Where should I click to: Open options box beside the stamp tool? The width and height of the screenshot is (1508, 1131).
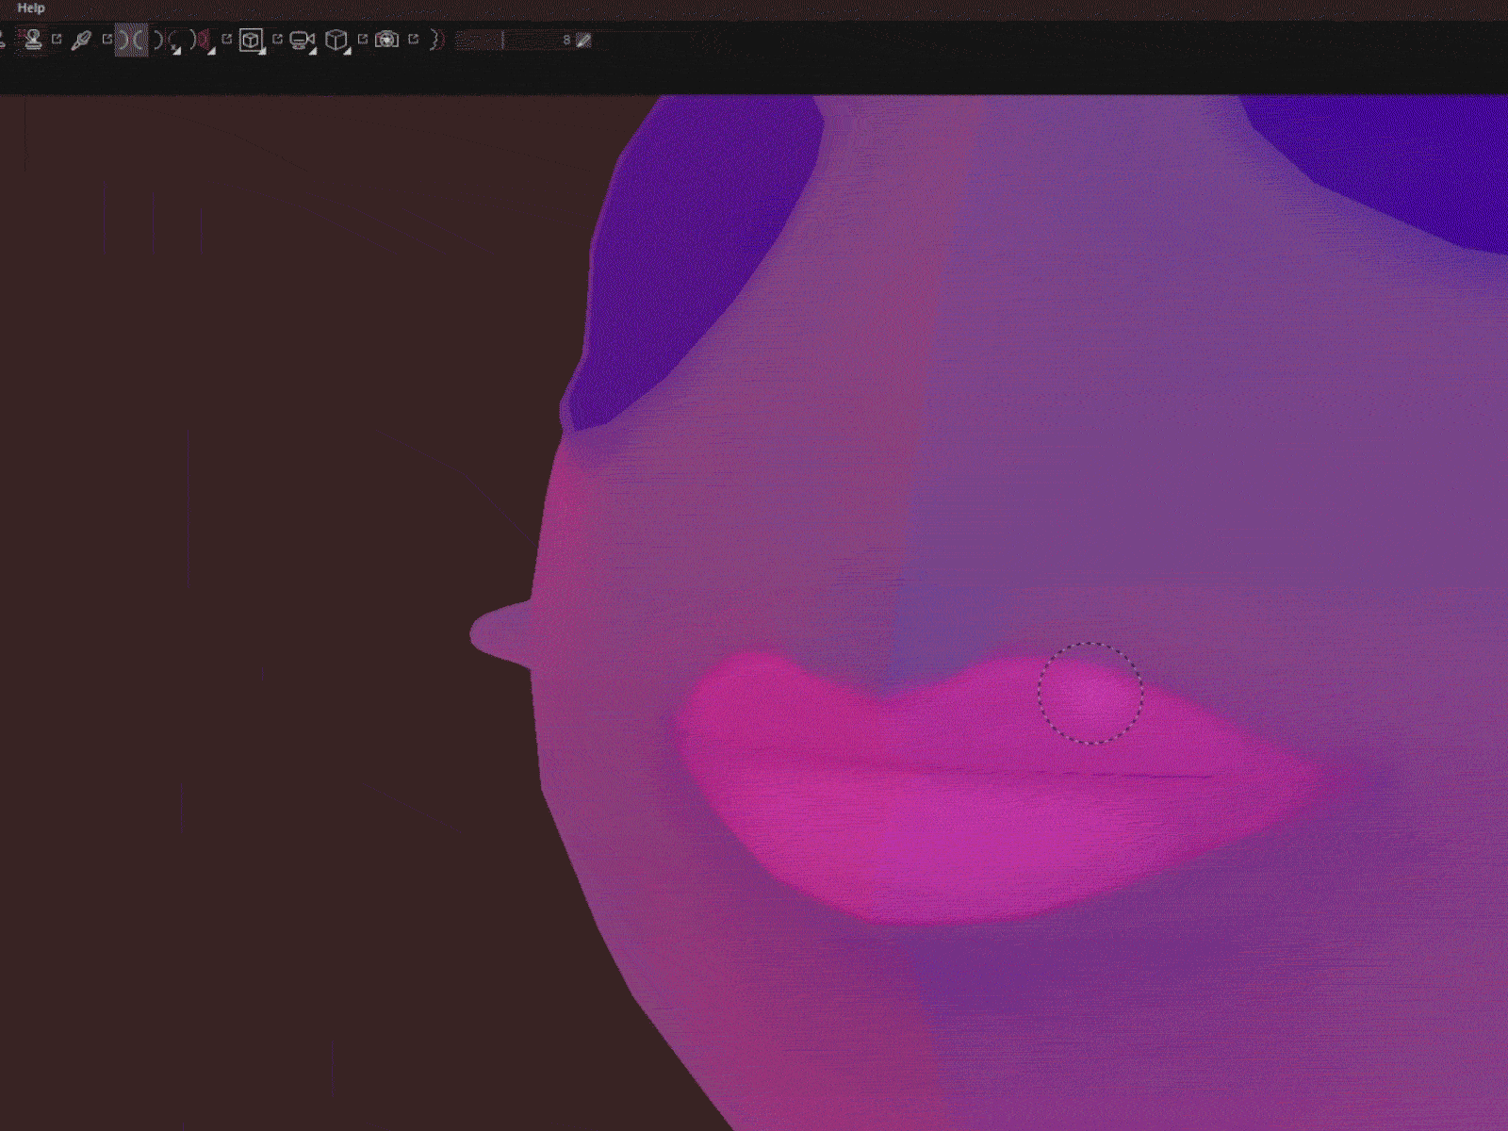click(57, 40)
